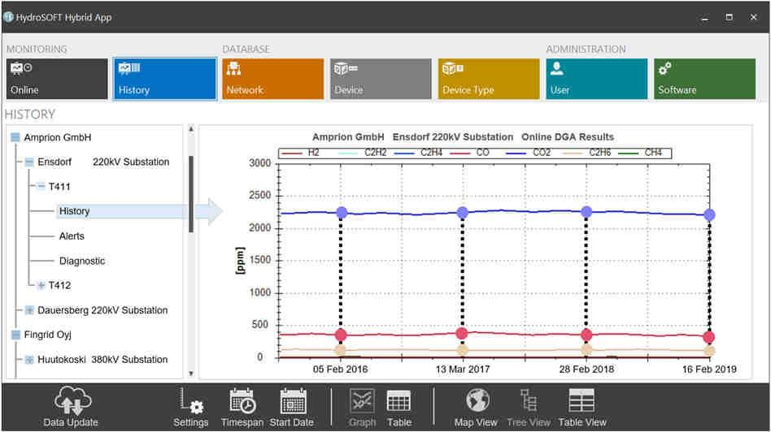Click the tree panel scrollbar thumb
This screenshot has height=432, width=771.
pyautogui.click(x=191, y=194)
